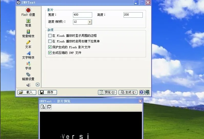Expand the sidebar scroll-down arrow

click(x=38, y=85)
